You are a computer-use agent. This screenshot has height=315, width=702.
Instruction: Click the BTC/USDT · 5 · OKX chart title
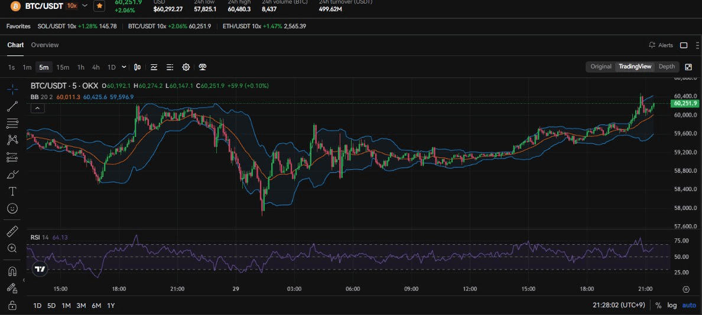64,86
